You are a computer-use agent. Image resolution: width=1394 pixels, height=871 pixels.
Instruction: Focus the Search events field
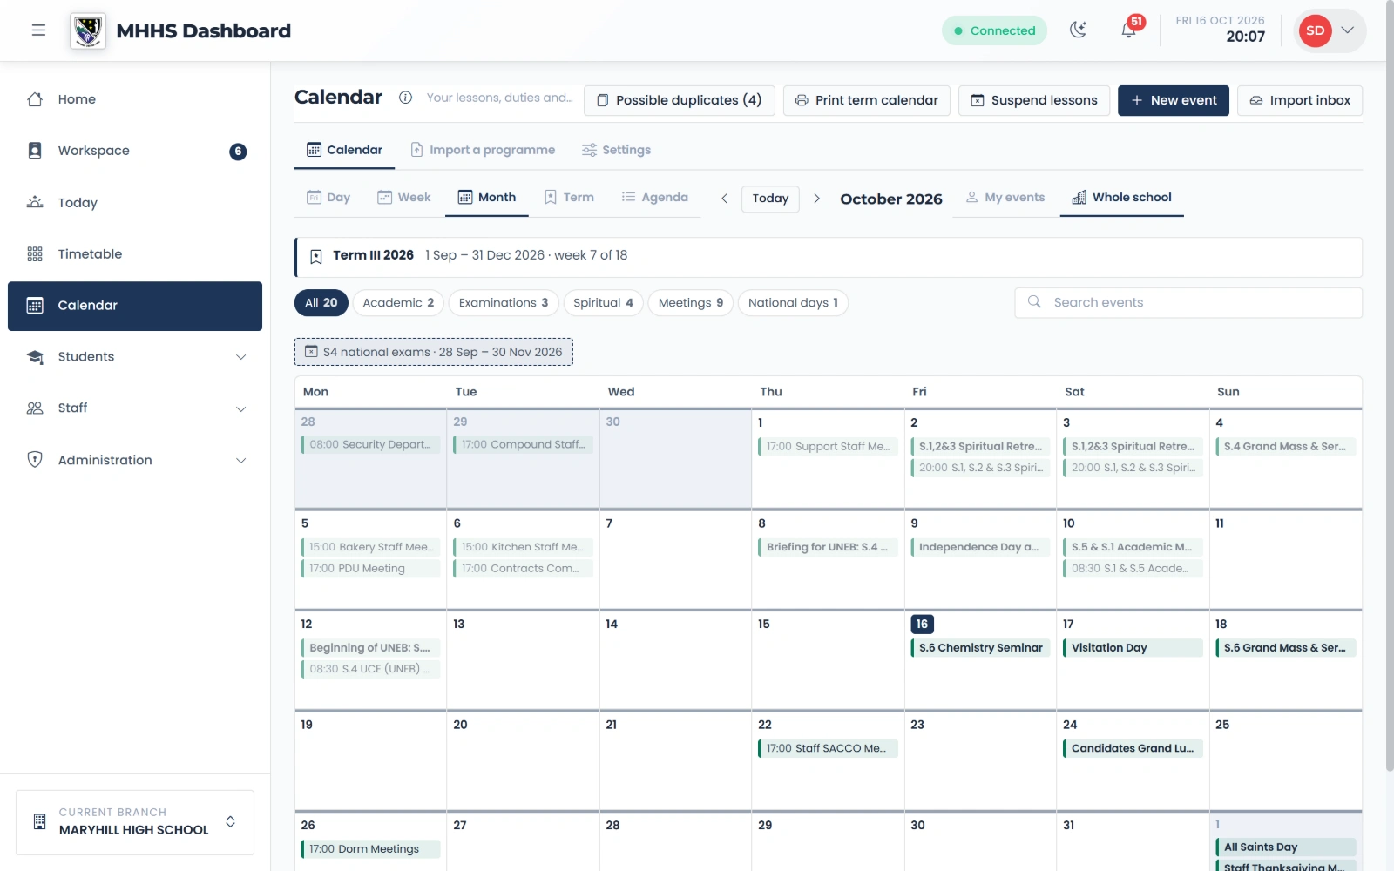1188,303
